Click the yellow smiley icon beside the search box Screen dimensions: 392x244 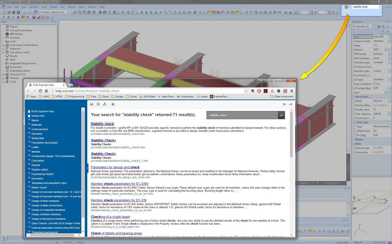click(x=346, y=7)
